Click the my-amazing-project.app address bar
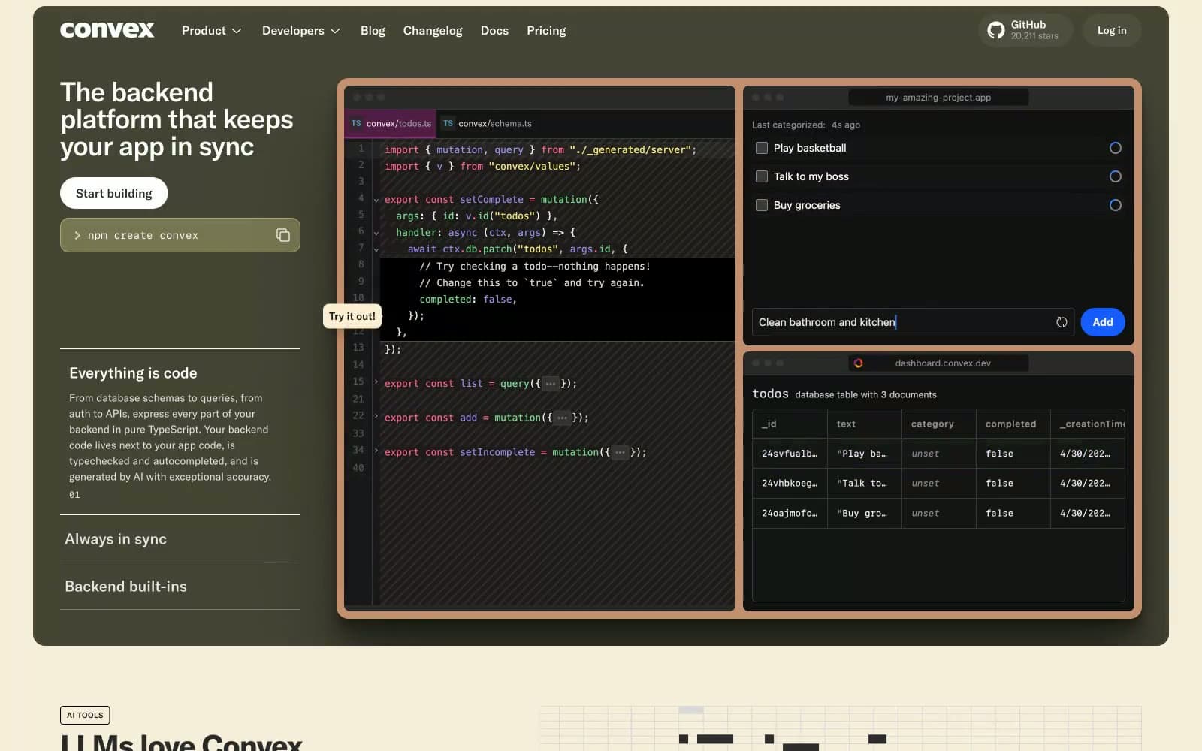The width and height of the screenshot is (1202, 751). tap(938, 98)
